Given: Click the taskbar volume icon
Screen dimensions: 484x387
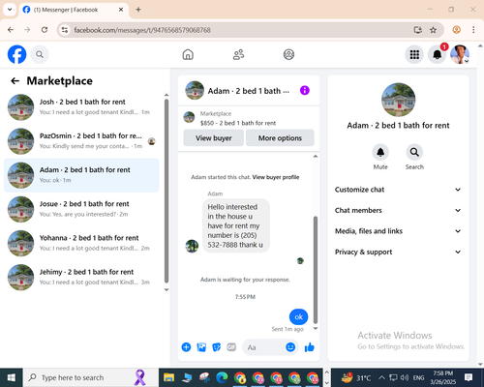Looking at the screenshot, I should [405, 377].
